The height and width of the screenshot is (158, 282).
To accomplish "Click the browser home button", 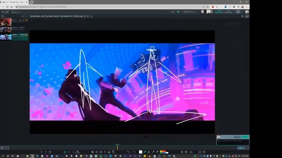I will click(11, 7).
